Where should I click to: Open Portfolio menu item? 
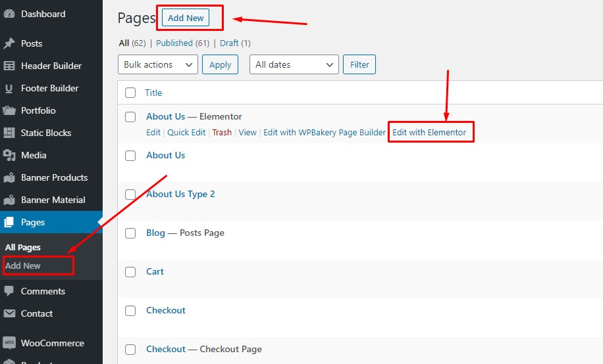point(38,110)
